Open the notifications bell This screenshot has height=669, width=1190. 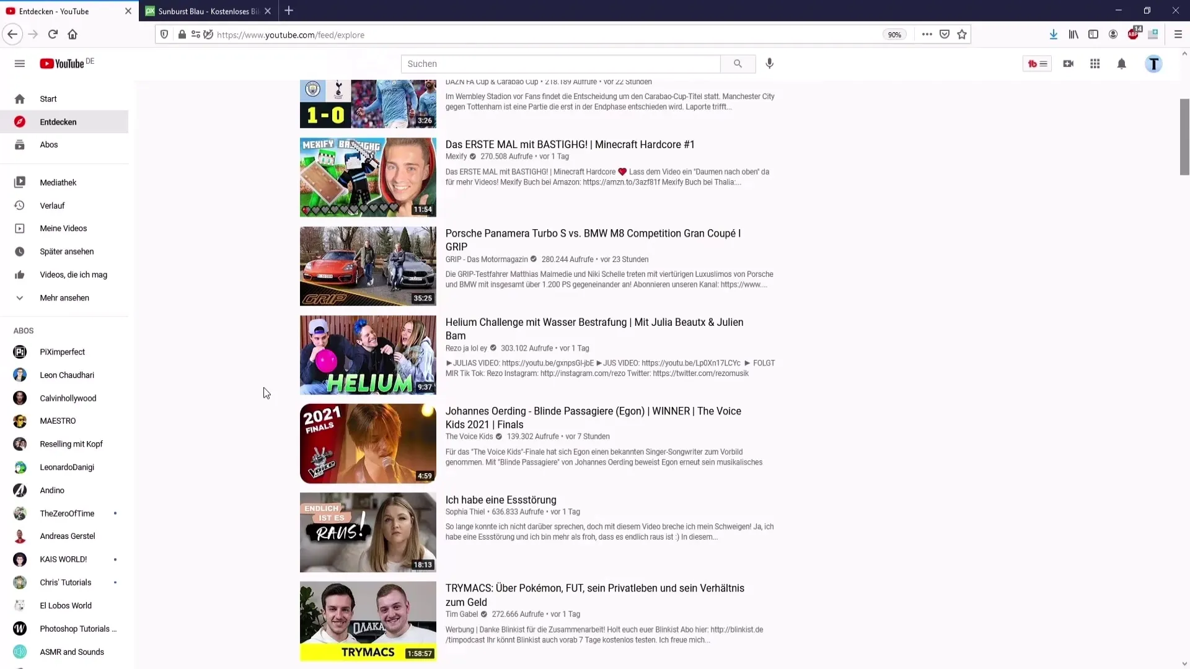tap(1121, 64)
